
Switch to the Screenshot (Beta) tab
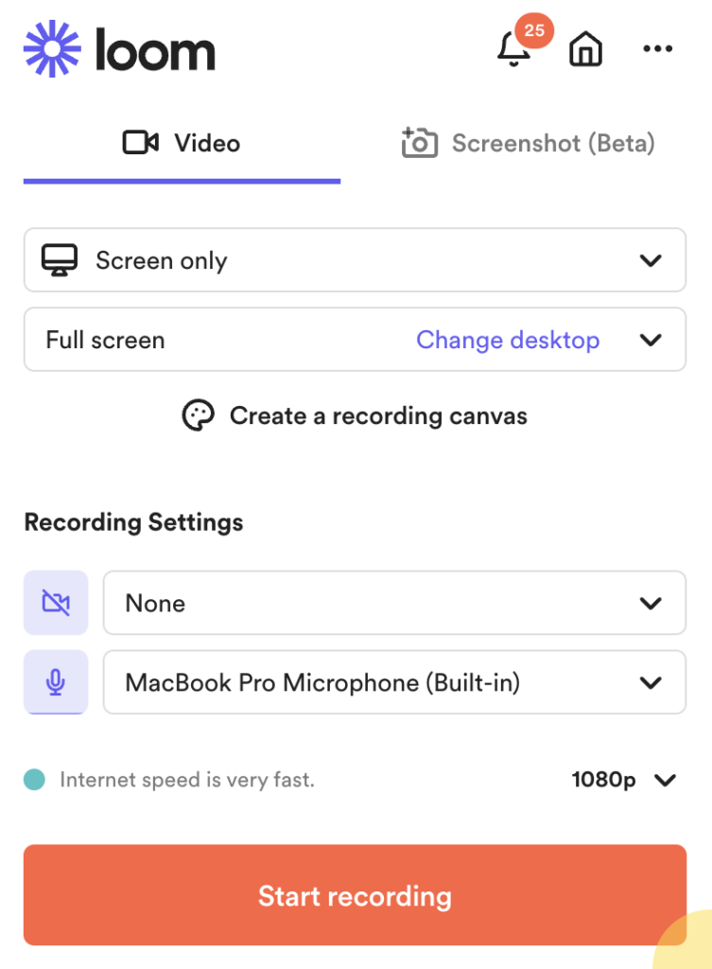(528, 144)
